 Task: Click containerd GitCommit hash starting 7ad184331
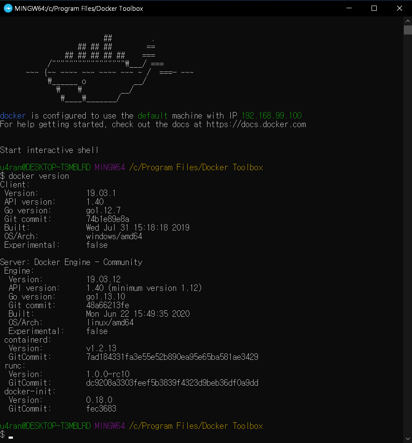(172, 357)
